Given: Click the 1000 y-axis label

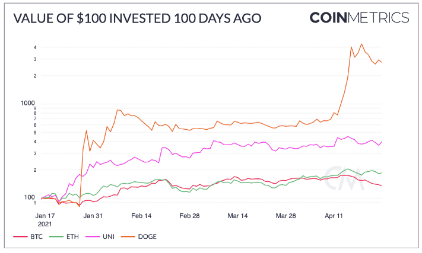Looking at the screenshot, I should coord(28,103).
